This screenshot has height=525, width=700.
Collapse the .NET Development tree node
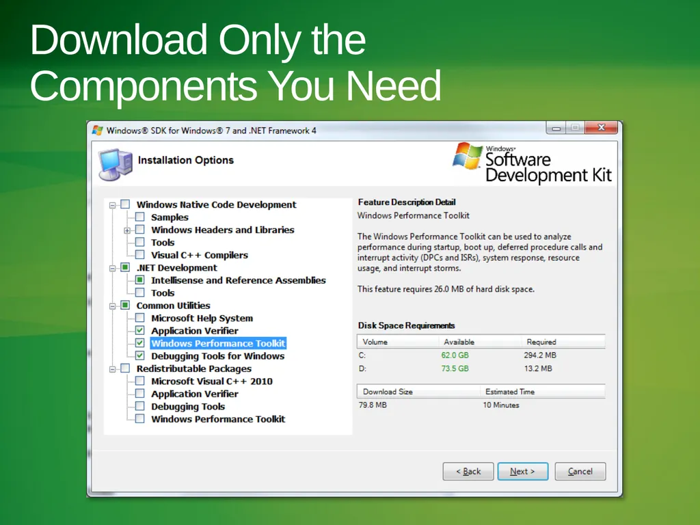(113, 268)
